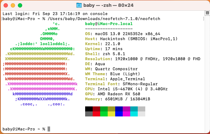Pick the light gray color block

(x=141, y=109)
